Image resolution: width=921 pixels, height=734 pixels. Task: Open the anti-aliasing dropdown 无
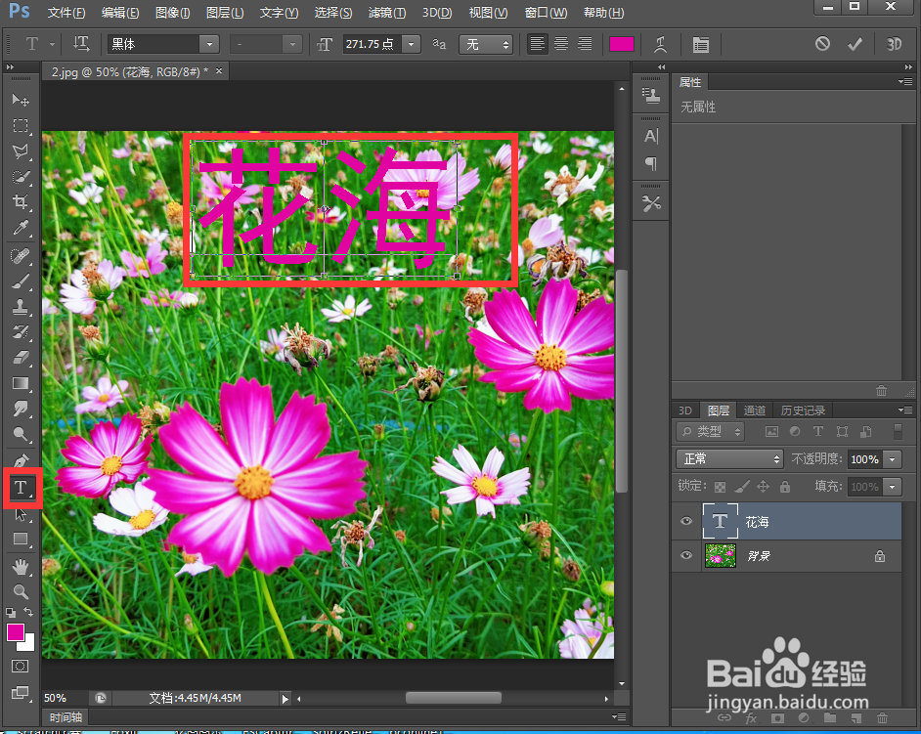486,44
